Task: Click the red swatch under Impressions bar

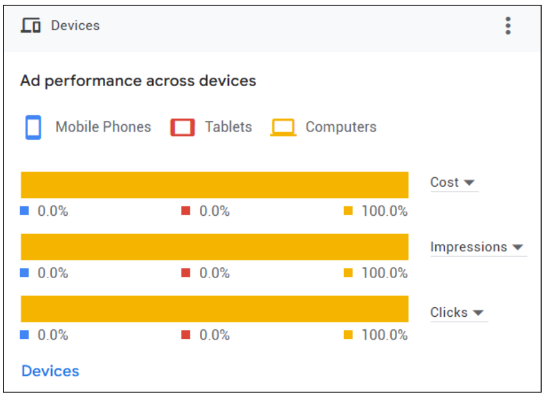Action: tap(186, 273)
